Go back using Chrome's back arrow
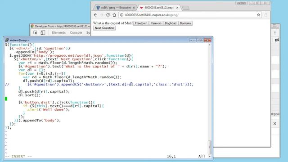Image resolution: width=288 pixels, height=162 pixels. click(95, 15)
